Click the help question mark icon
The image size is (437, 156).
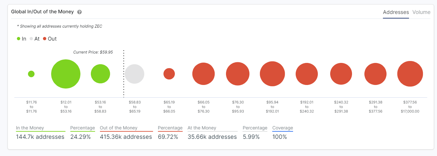coord(79,12)
